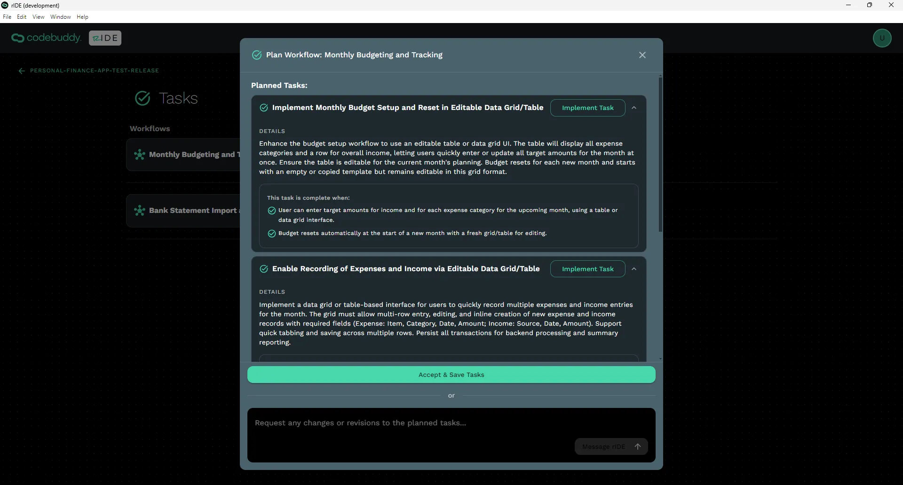The image size is (903, 485).
Task: Go back to PERSONAL-FINANCE-APP-TEST-RELEASE
Action: (95, 70)
